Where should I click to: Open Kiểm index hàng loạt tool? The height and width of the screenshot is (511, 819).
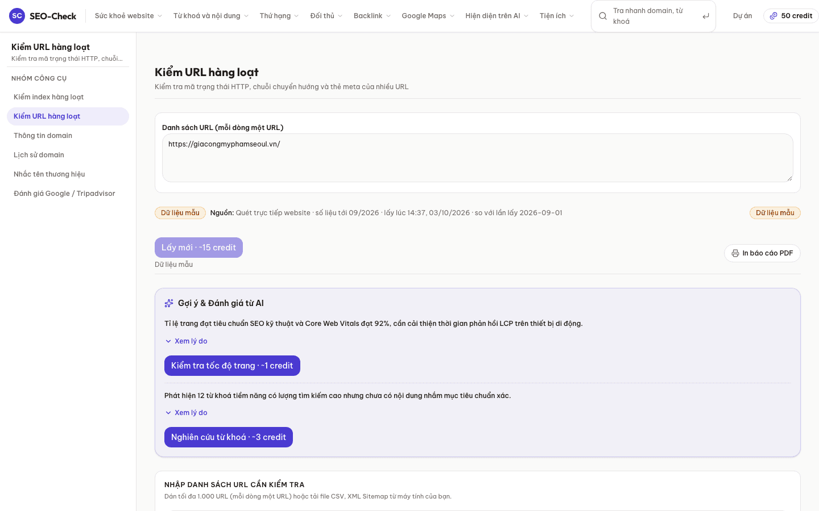pyautogui.click(x=68, y=97)
